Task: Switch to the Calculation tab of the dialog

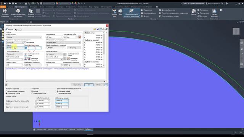Action: tap(19, 30)
